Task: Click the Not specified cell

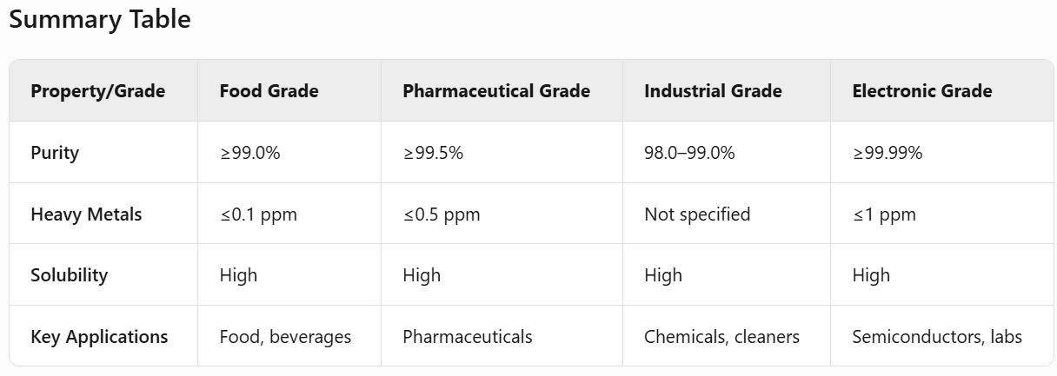Action: [697, 214]
